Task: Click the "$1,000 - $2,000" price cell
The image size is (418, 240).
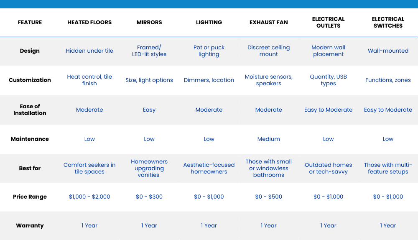Action: tap(89, 197)
